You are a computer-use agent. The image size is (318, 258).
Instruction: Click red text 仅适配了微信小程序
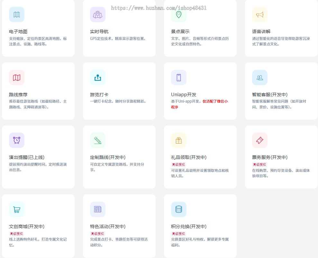click(x=200, y=104)
